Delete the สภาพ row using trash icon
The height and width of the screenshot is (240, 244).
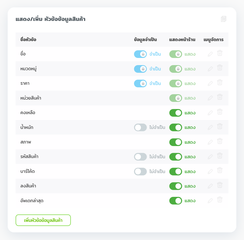pos(220,141)
